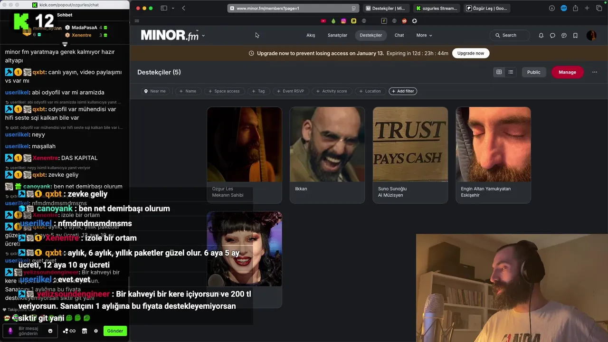Open Kick chat settings gear
The image size is (608, 342).
coord(96,331)
